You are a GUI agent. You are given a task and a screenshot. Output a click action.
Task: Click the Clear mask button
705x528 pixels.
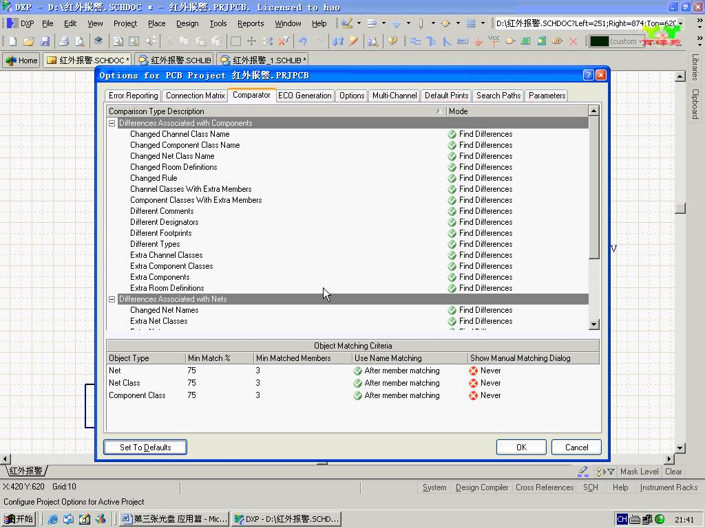(673, 472)
